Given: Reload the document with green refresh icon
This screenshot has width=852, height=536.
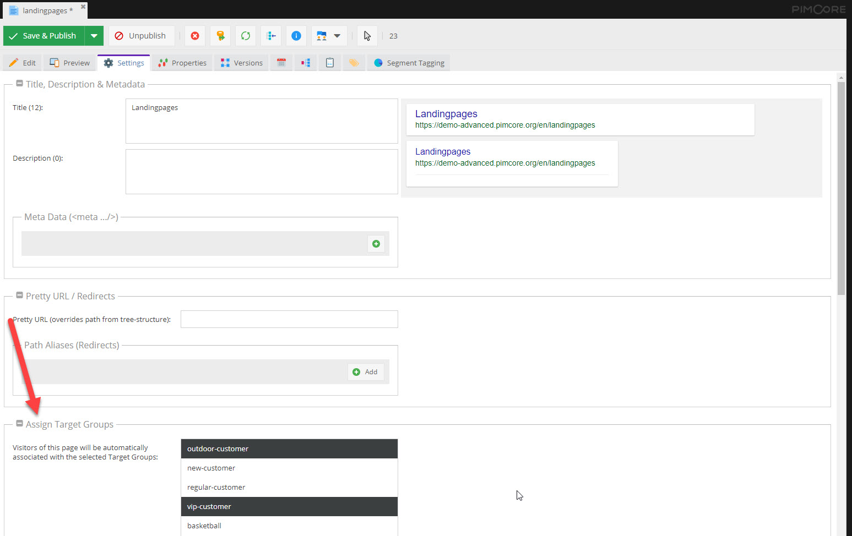Looking at the screenshot, I should tap(246, 36).
